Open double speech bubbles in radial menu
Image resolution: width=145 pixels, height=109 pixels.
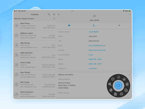tap(126, 90)
